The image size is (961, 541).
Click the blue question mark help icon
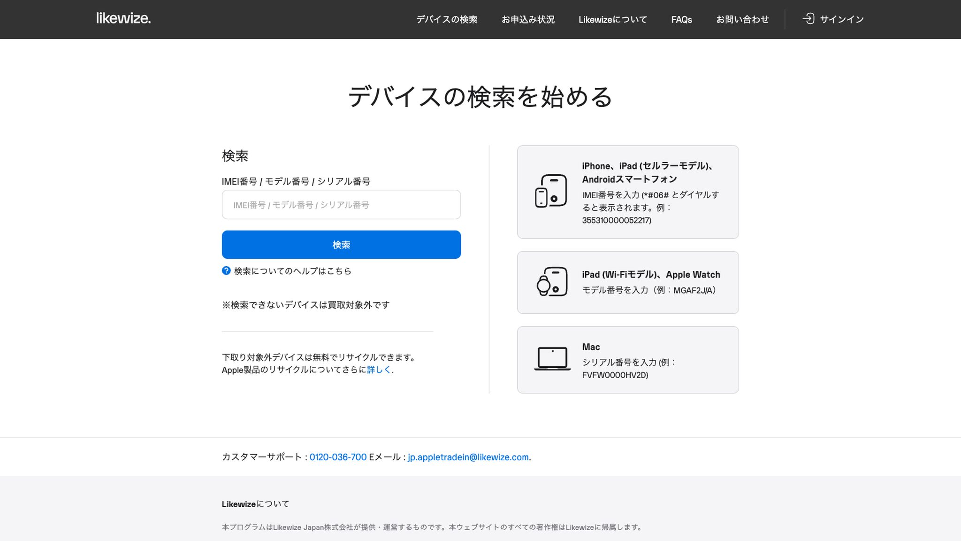coord(226,270)
